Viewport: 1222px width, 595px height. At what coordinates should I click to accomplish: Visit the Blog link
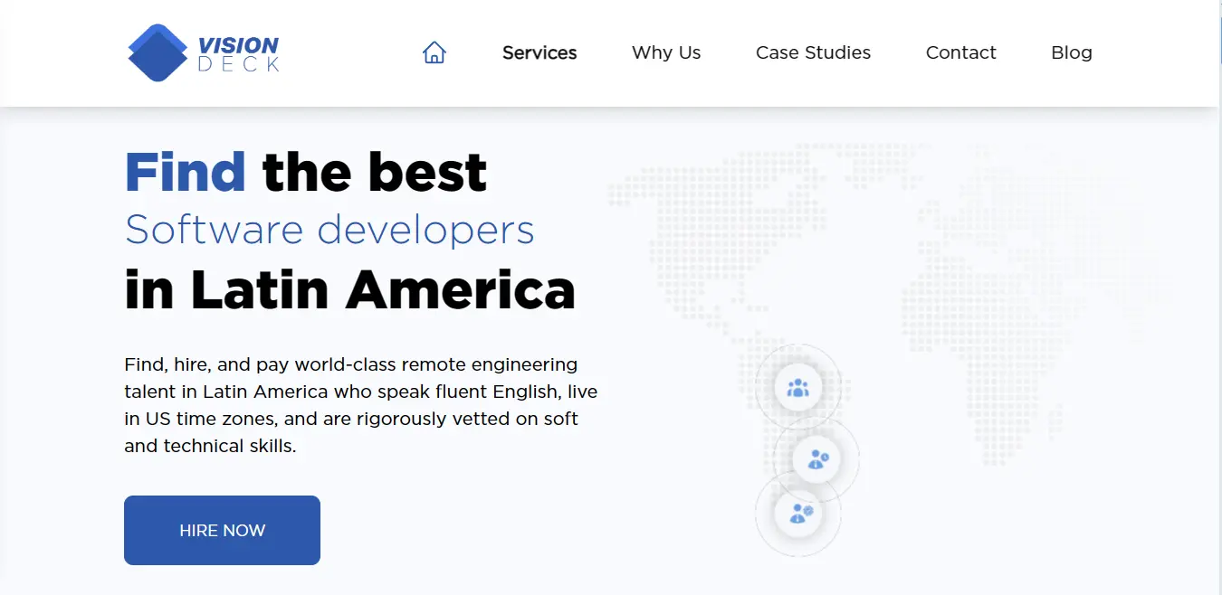1072,52
